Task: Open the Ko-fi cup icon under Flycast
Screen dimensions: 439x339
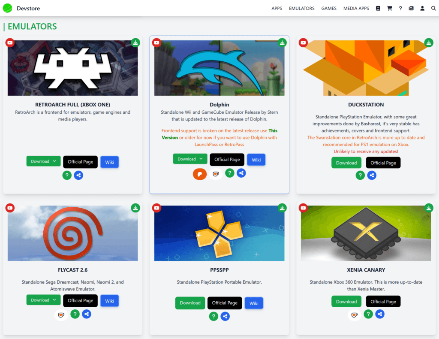Action: click(61, 315)
